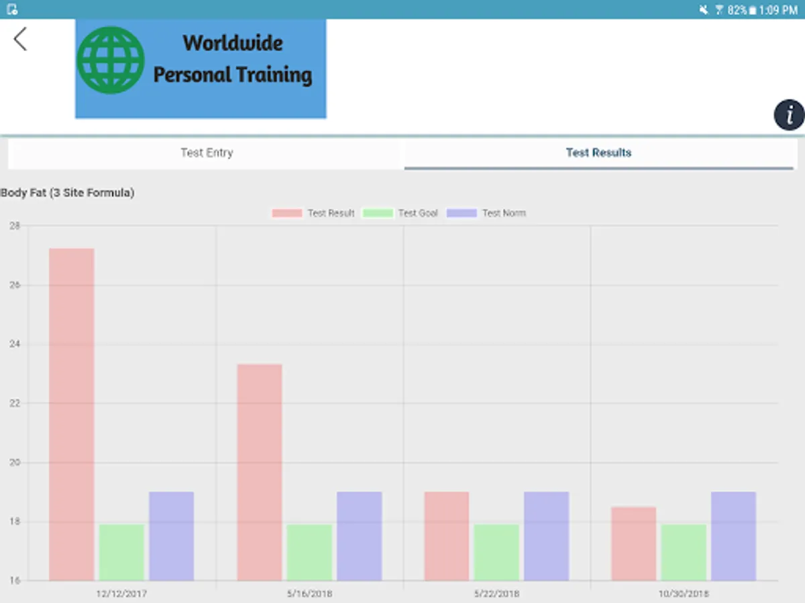Select the Test Results tab
Screen dimensions: 805x603
point(599,153)
